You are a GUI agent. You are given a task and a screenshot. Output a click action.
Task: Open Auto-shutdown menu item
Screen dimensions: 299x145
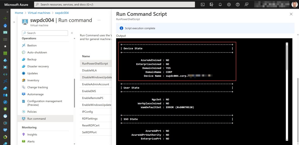point(37,52)
